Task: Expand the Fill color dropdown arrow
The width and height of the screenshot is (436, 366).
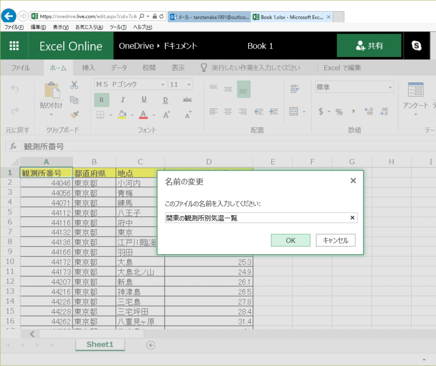Action: click(132, 115)
